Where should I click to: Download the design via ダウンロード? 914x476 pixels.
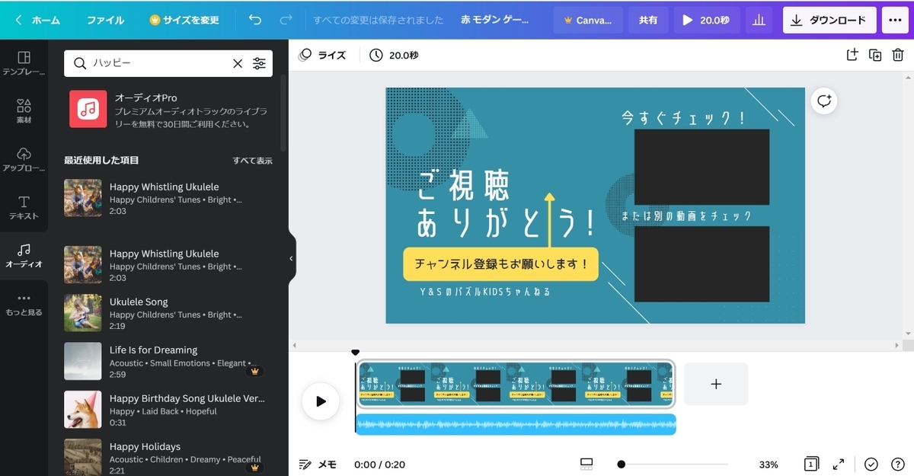tap(829, 21)
